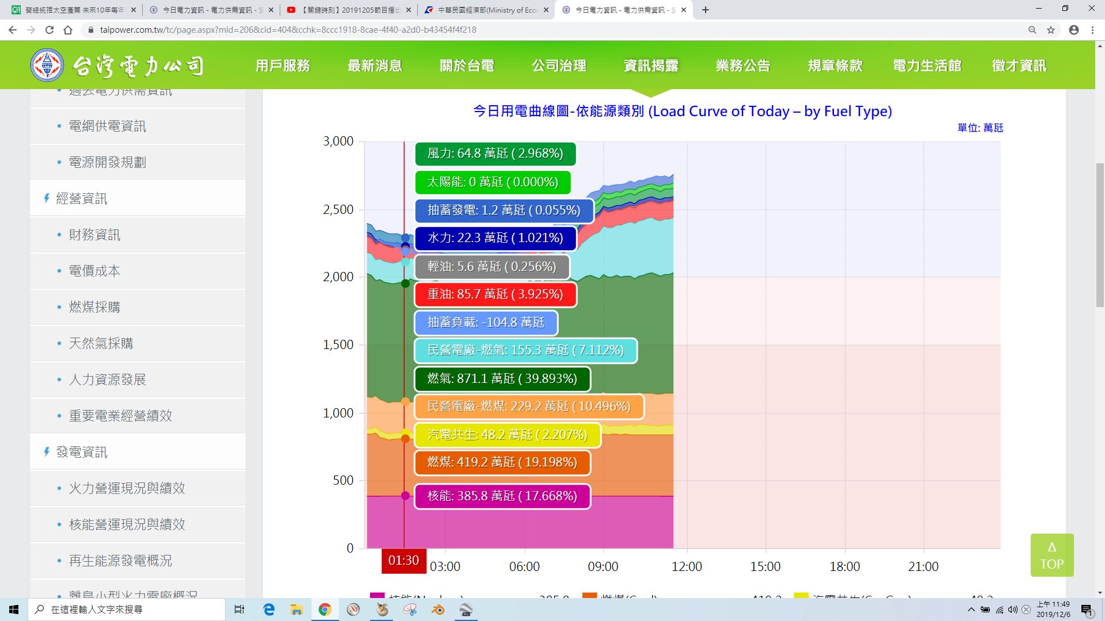Open 財務資訊 sidebar link

click(x=138, y=235)
